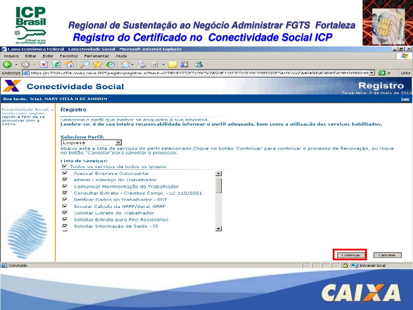Viewport: 413px width, 310px height.
Task: Click the 'Concluído' status bar text
Action: click(x=18, y=266)
